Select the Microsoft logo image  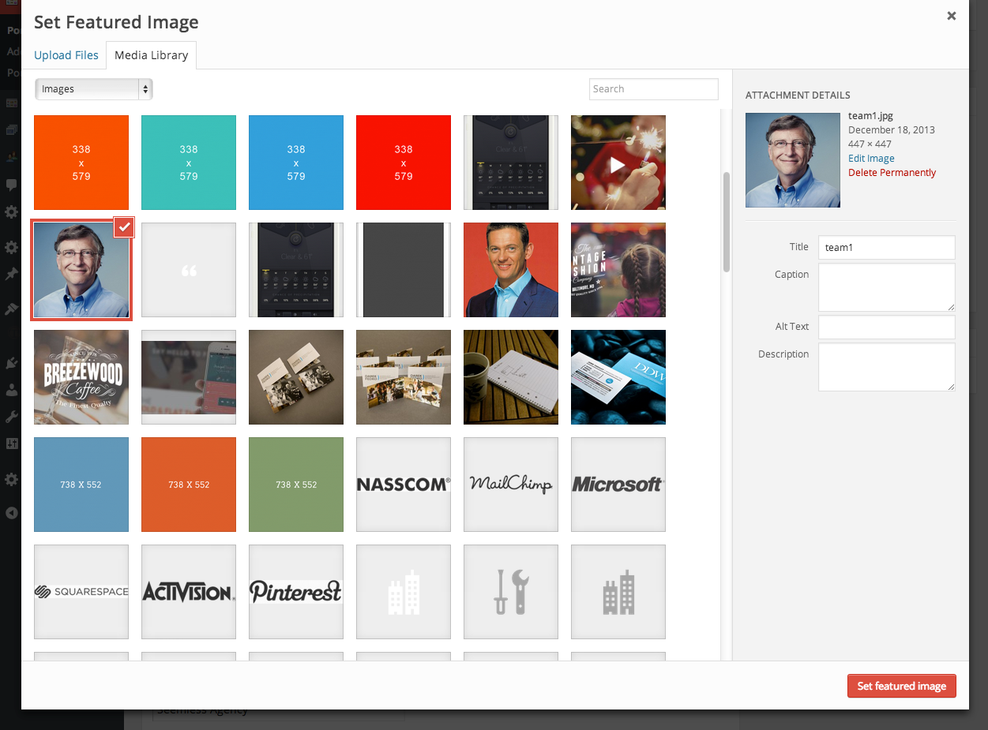tap(618, 485)
